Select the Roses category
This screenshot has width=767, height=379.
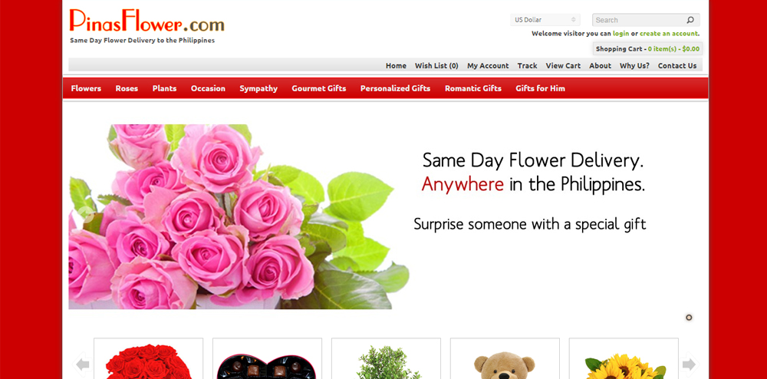click(x=127, y=88)
